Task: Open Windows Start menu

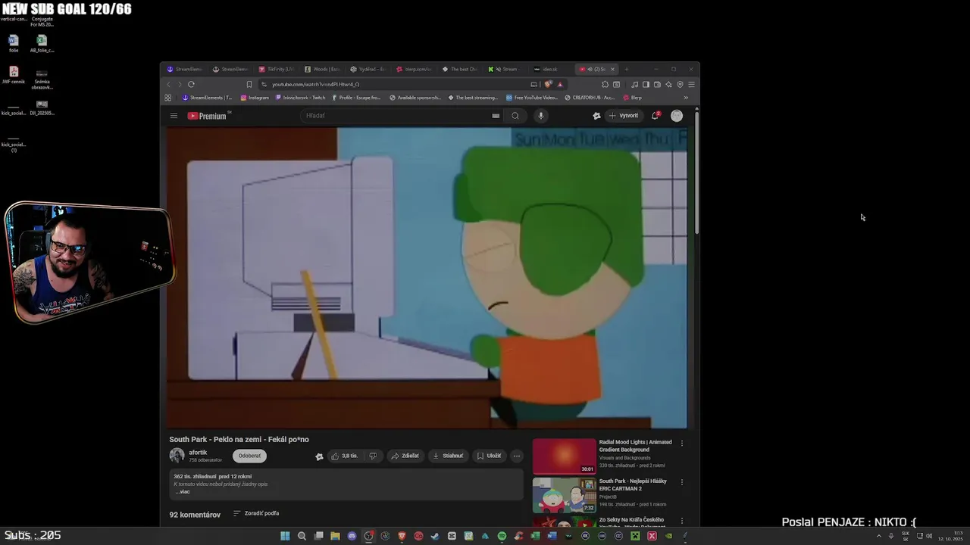Action: 285,536
